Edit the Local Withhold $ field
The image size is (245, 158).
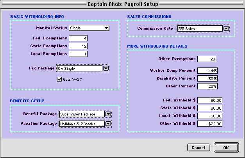tap(210, 116)
